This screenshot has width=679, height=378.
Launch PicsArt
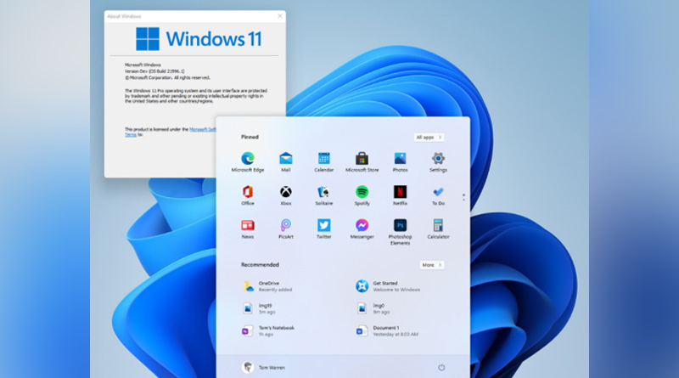[286, 228]
